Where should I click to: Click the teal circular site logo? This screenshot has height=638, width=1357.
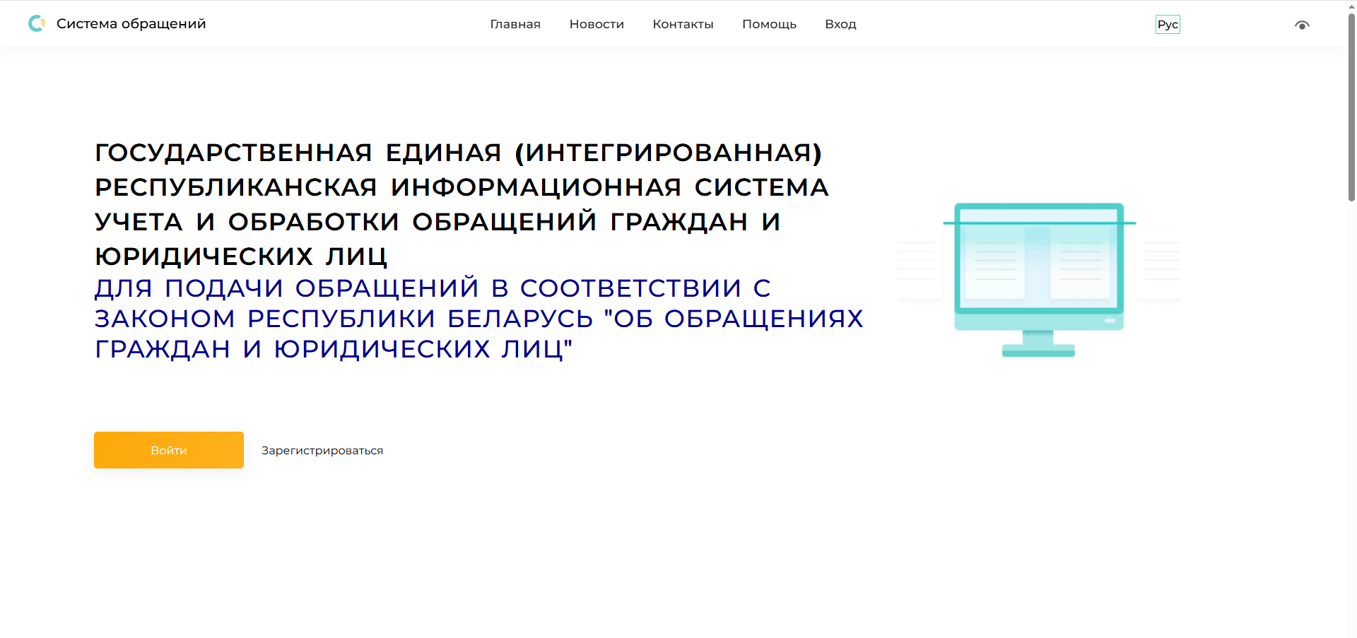[x=37, y=24]
